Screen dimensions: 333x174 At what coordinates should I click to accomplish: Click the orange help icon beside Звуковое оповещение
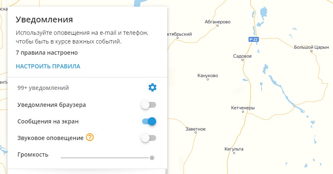point(90,138)
